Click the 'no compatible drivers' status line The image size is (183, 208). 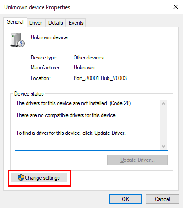click(67, 115)
